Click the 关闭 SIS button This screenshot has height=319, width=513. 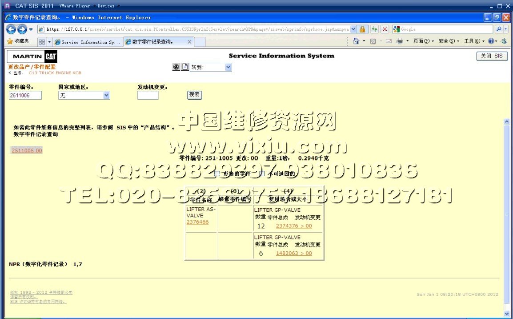coord(492,56)
